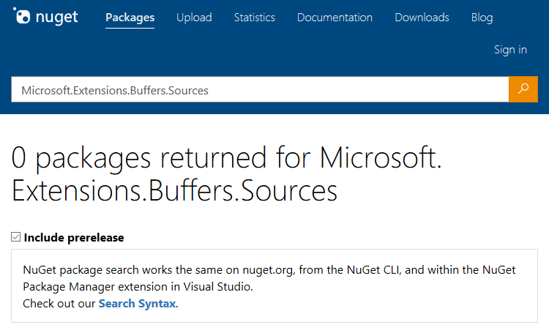Viewport: 549px width, 333px height.
Task: Open the Downloads page
Action: pyautogui.click(x=420, y=18)
